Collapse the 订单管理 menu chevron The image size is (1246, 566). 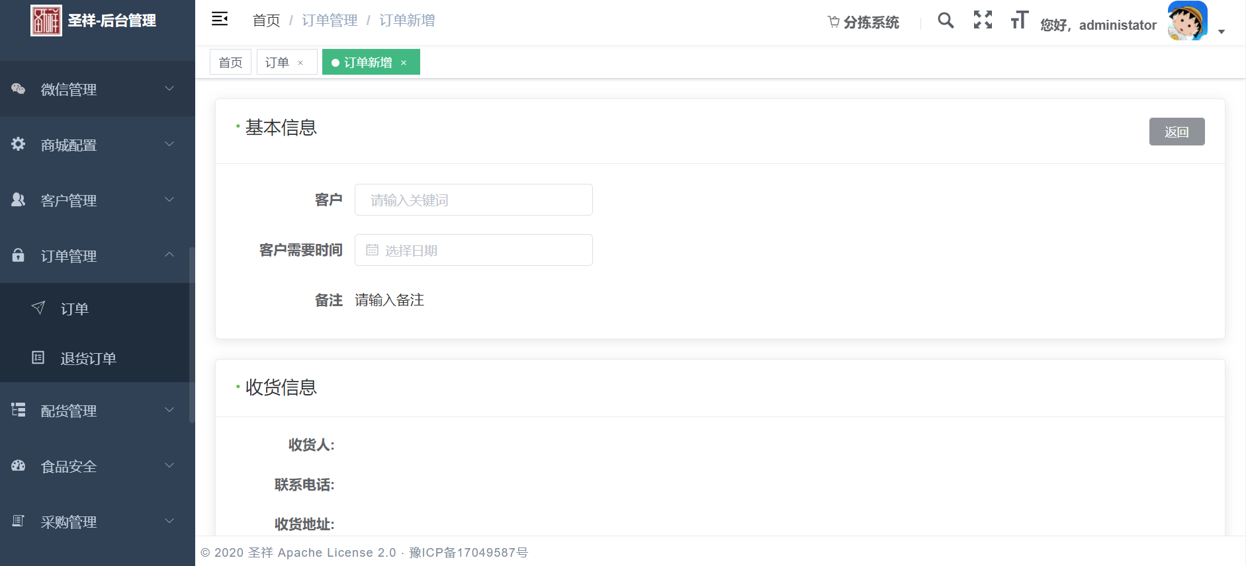[169, 255]
